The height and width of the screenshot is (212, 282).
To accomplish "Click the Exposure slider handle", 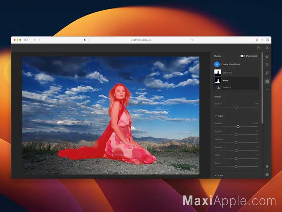I will 238,127.
